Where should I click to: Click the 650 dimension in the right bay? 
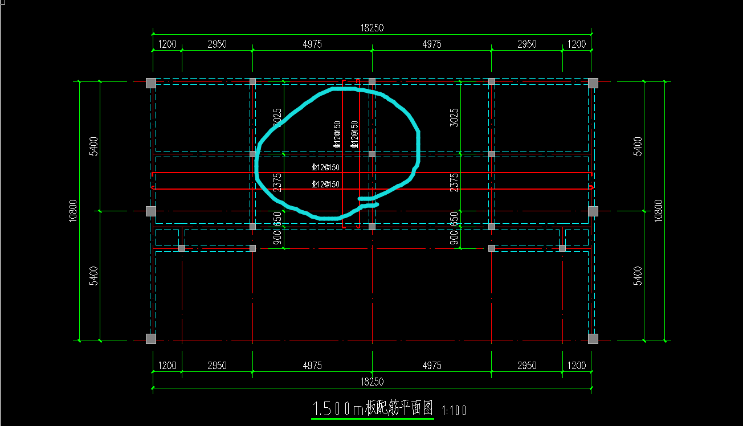(454, 219)
